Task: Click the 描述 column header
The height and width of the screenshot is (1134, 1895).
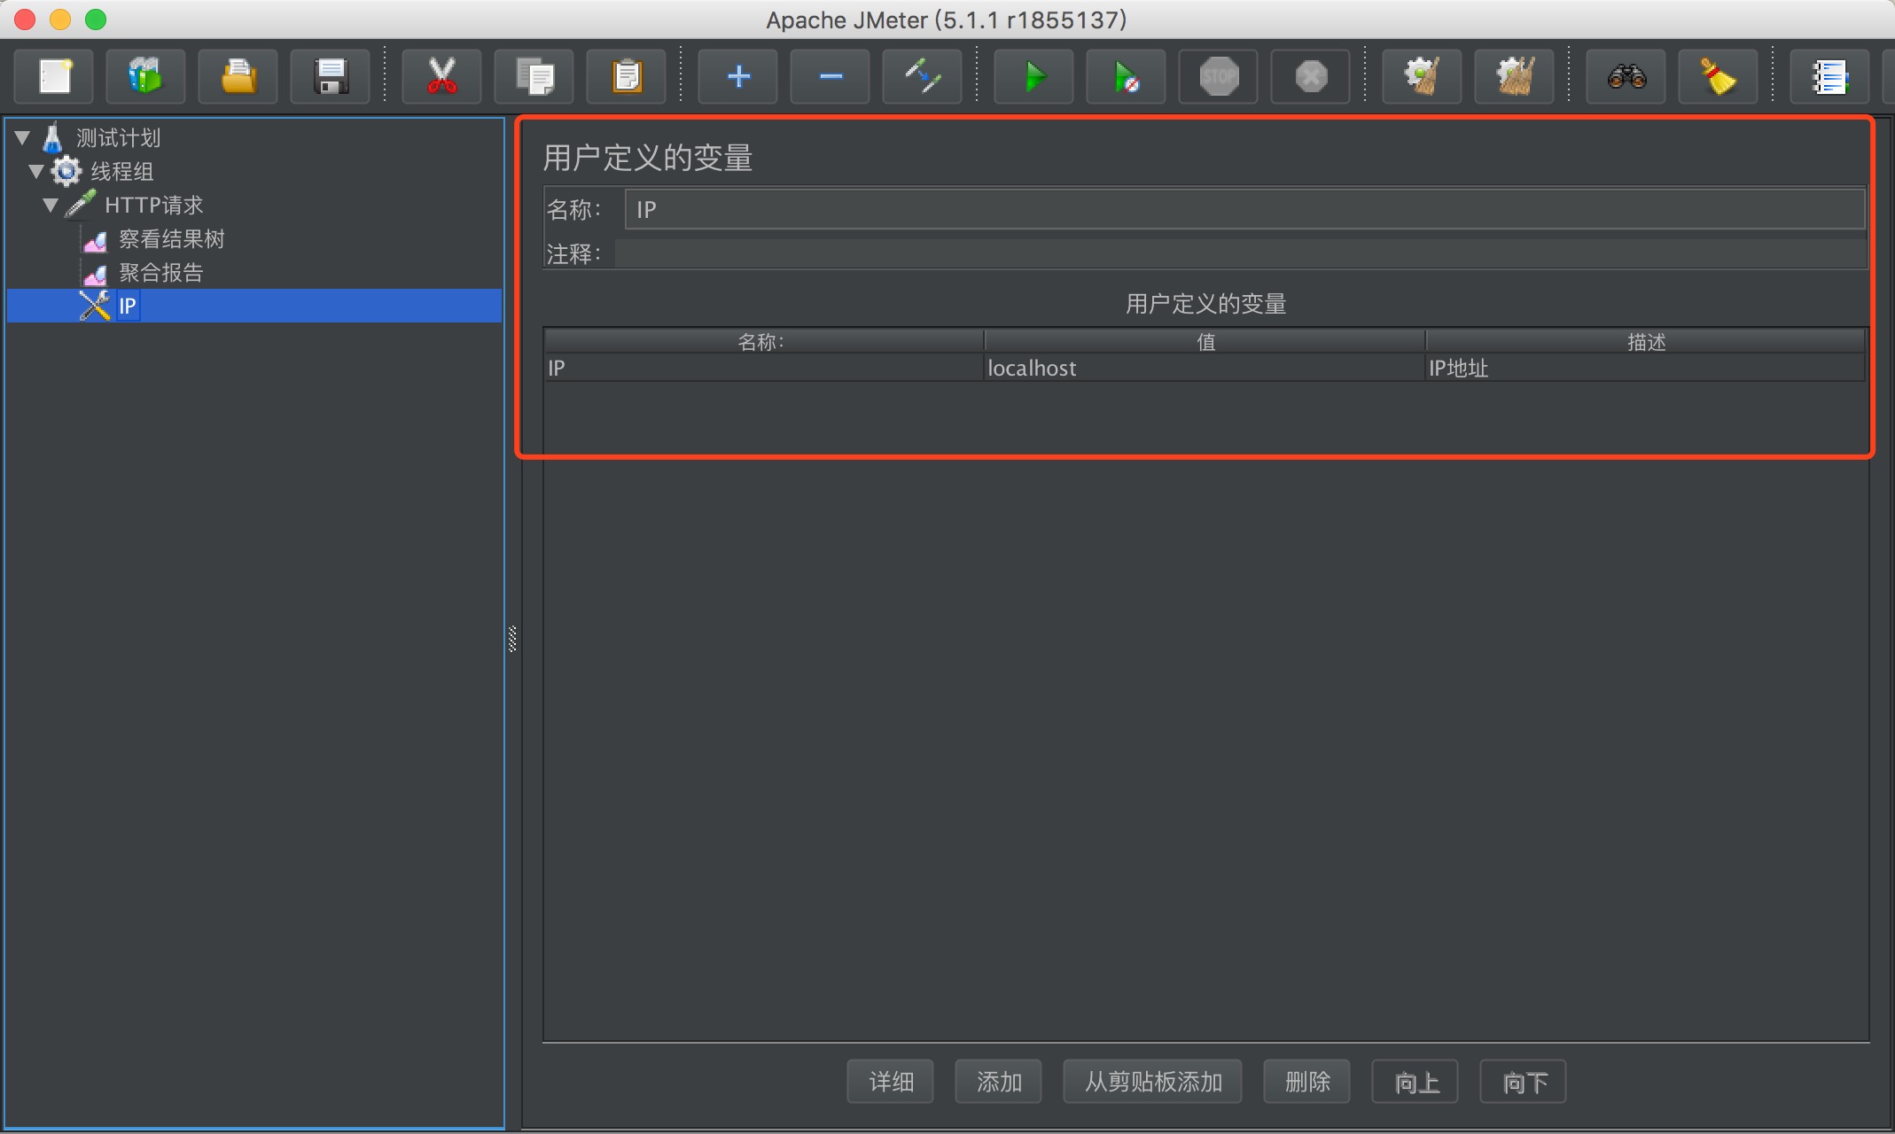Action: [x=1646, y=342]
